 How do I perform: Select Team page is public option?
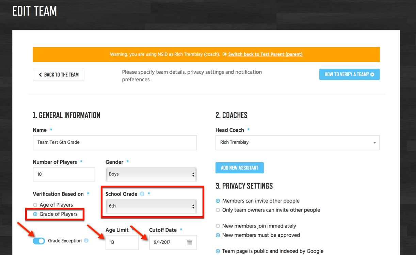click(218, 251)
